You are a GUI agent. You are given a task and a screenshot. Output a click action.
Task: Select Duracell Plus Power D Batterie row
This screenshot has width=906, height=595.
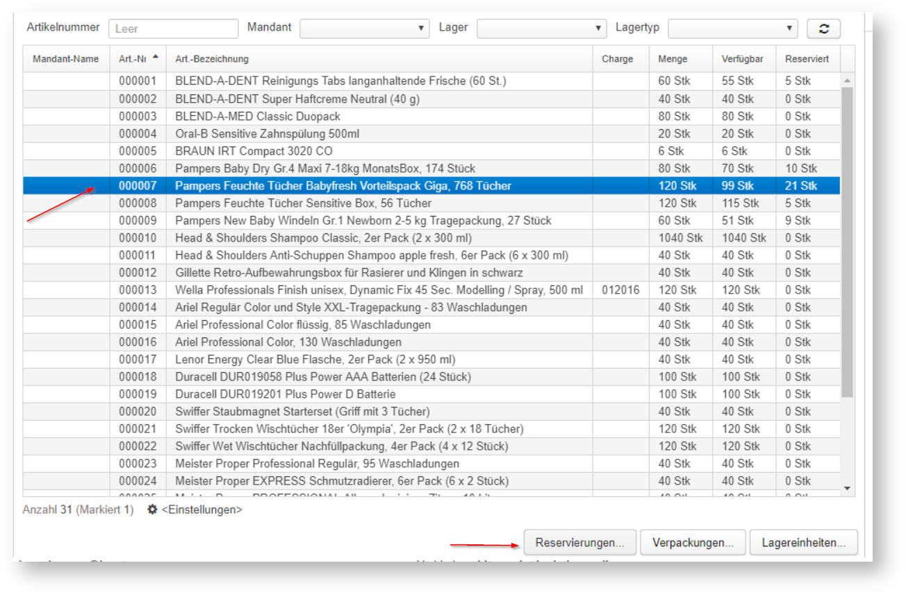click(431, 394)
